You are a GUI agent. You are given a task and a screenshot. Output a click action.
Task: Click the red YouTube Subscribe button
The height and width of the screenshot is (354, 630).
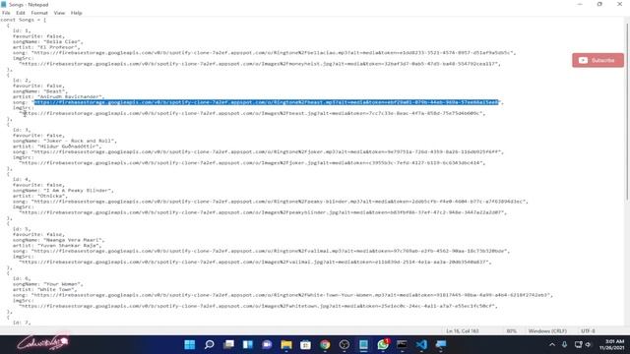[x=598, y=60]
